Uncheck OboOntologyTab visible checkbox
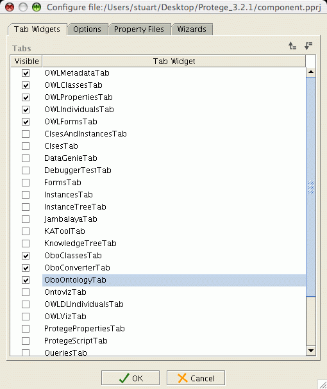 coord(26,280)
